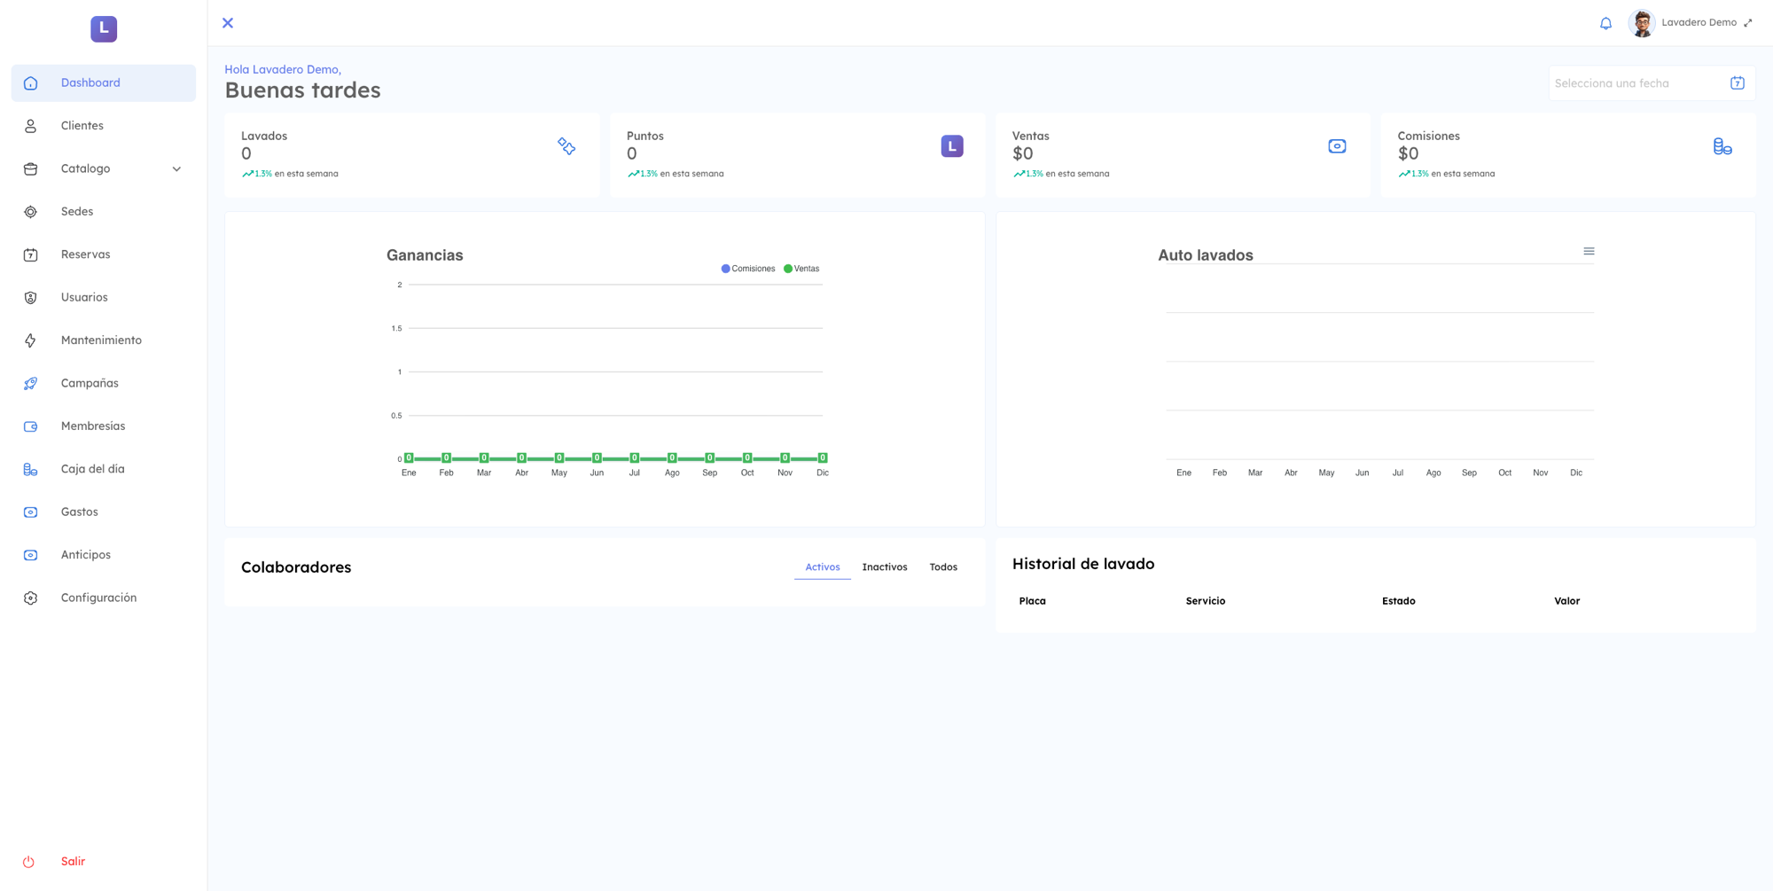Viewport: 1773px width, 891px height.
Task: Toggle Comisiones series in Ganancias legend
Action: point(748,269)
